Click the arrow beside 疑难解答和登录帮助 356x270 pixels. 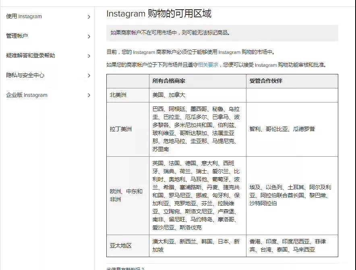click(x=89, y=56)
